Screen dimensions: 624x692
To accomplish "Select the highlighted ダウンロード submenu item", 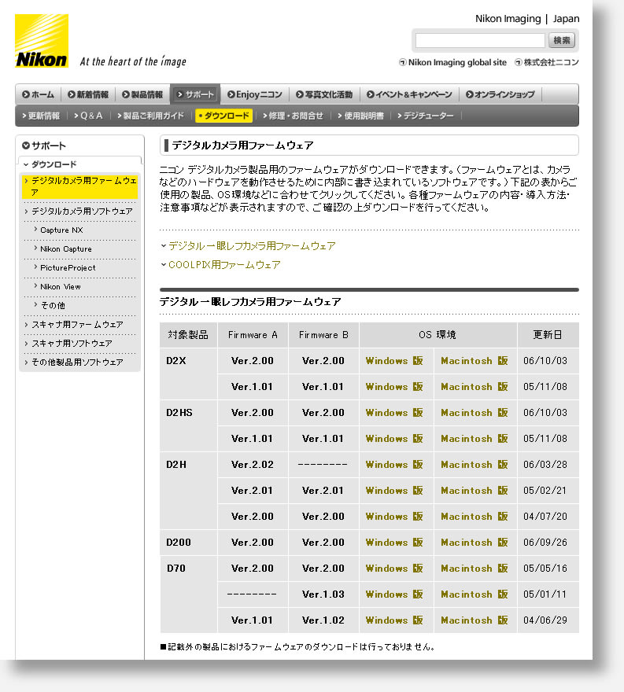I will [x=224, y=116].
